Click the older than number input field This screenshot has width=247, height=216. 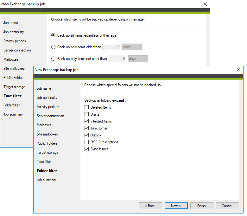click(111, 47)
